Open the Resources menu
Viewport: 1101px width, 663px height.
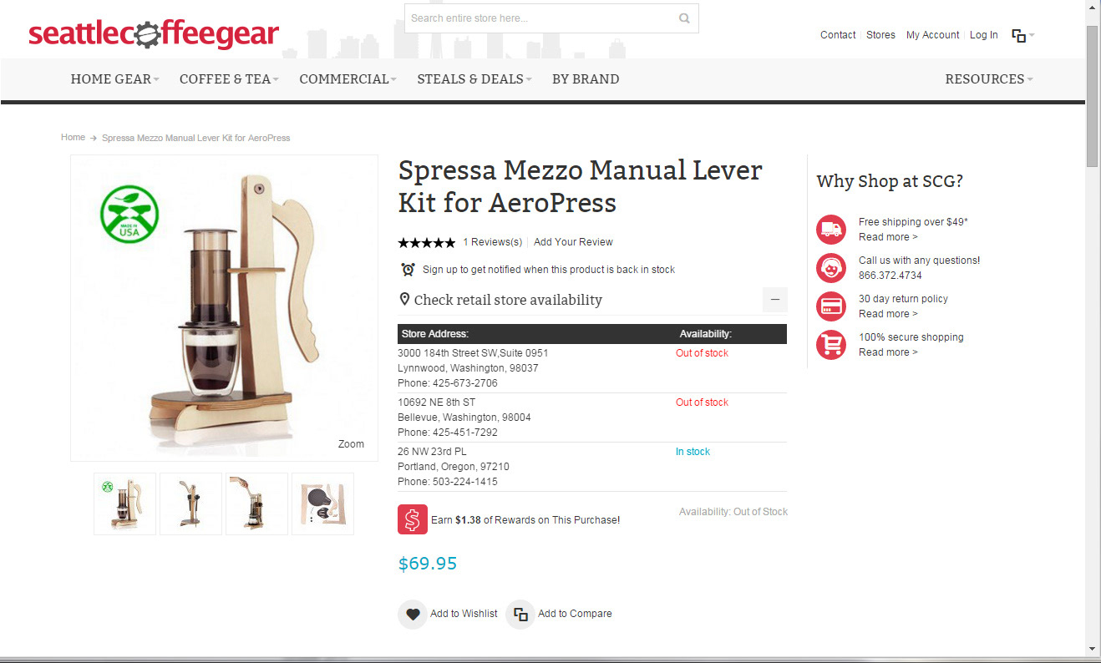click(x=989, y=79)
